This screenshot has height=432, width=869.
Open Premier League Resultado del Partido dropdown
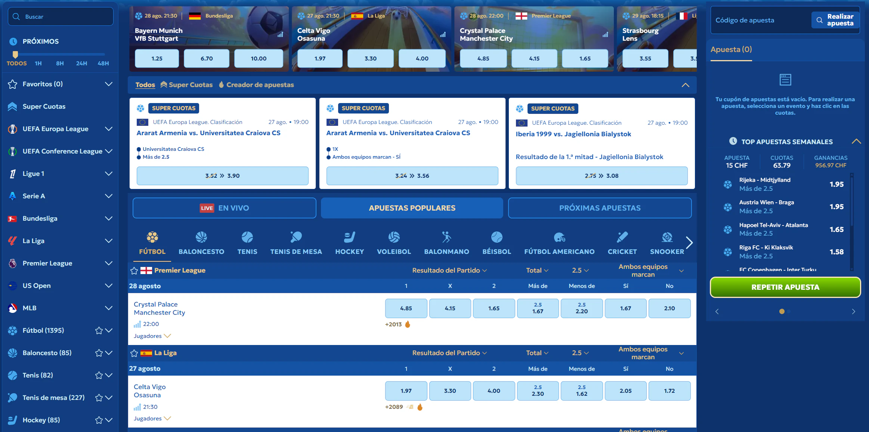[x=449, y=270]
